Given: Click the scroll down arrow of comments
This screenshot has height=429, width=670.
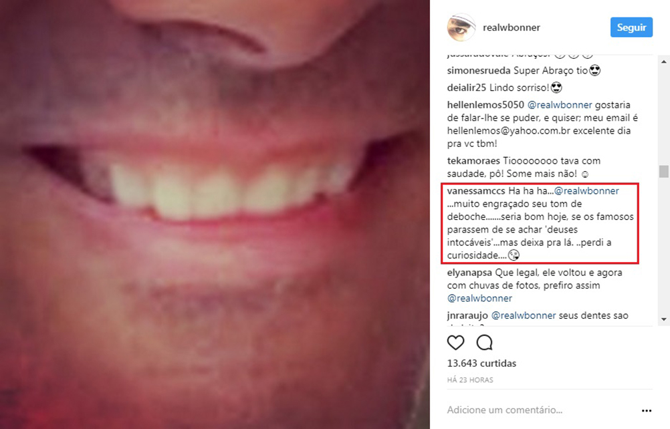Looking at the screenshot, I should pyautogui.click(x=663, y=319).
